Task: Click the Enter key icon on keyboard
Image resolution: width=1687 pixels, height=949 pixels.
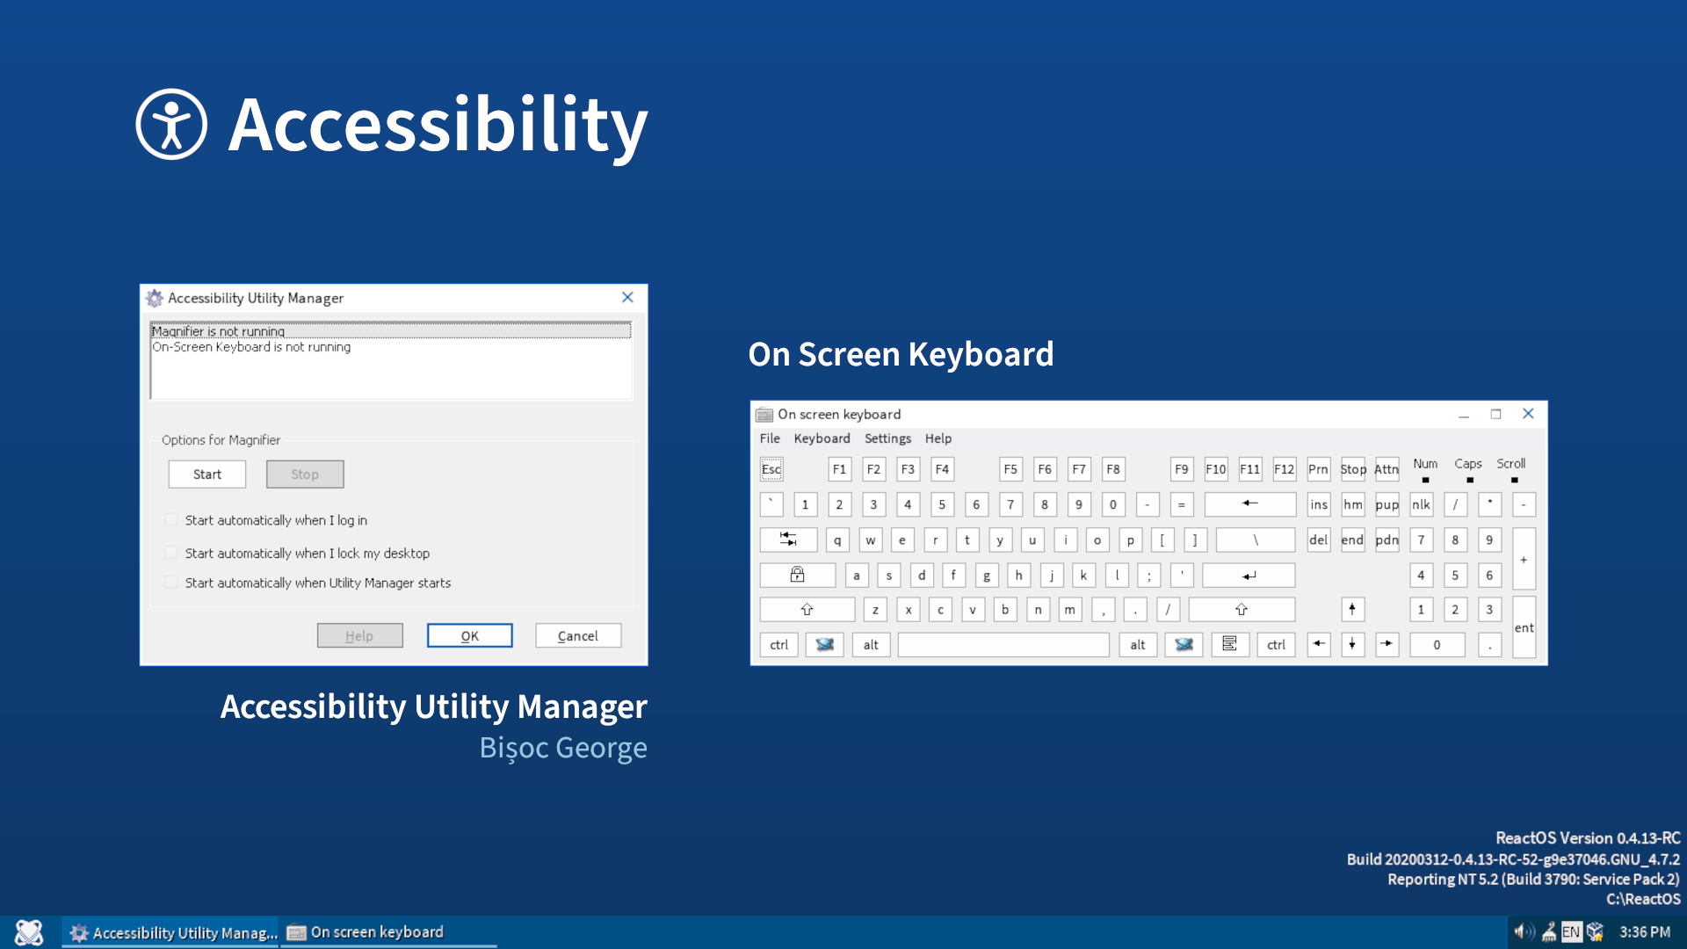Action: pos(1249,574)
